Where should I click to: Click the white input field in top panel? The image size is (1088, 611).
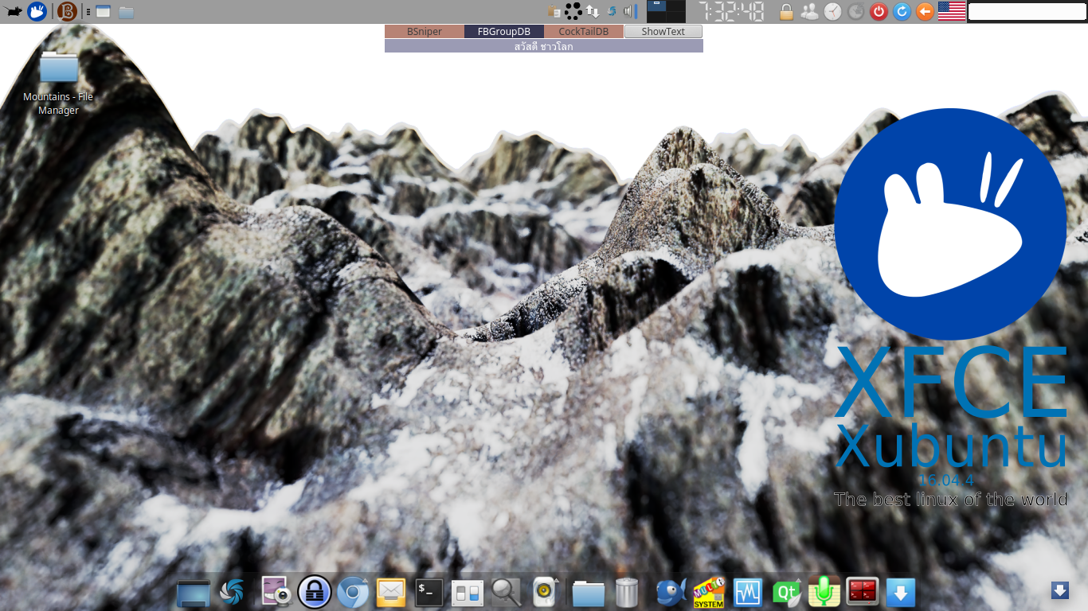tap(1027, 12)
